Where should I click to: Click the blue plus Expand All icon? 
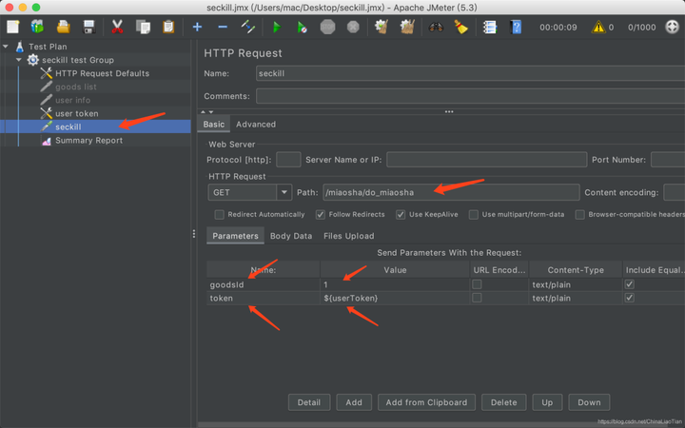[197, 27]
